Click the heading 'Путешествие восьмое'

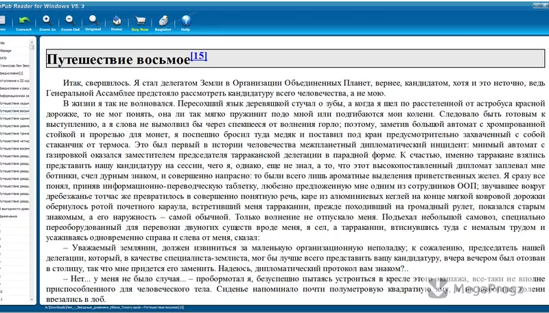pyautogui.click(x=118, y=60)
